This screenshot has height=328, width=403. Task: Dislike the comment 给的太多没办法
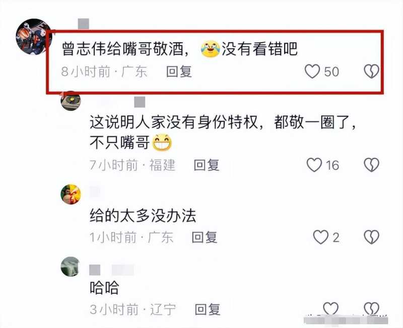pos(371,237)
